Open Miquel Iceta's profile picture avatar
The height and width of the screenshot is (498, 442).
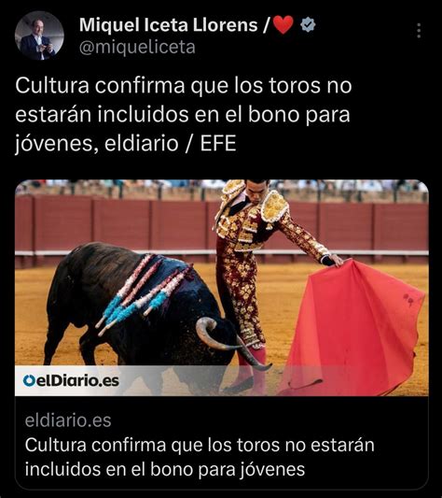(x=39, y=36)
